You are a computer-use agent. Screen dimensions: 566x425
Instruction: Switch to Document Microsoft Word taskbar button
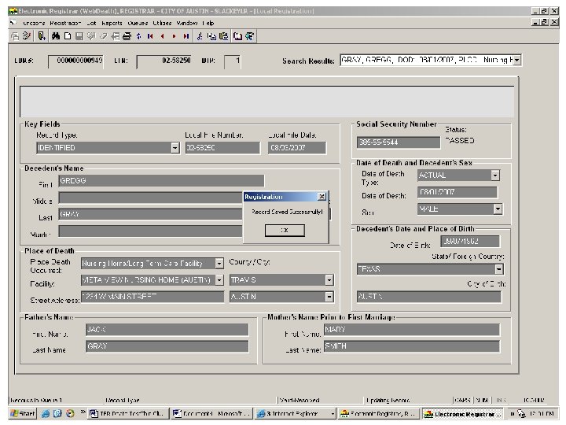tap(212, 413)
